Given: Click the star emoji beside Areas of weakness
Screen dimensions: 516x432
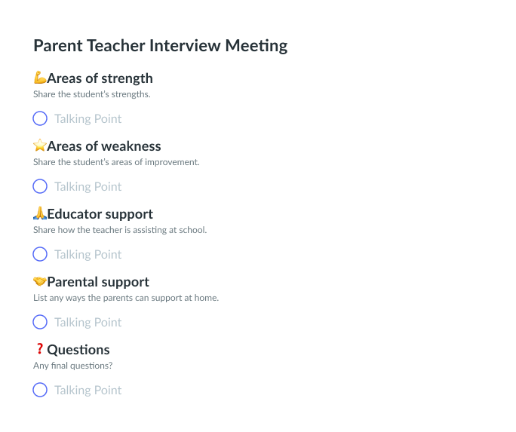Looking at the screenshot, I should (x=40, y=146).
